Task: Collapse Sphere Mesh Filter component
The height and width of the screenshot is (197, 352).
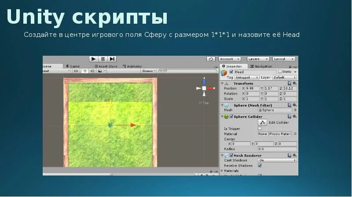Action: point(222,105)
